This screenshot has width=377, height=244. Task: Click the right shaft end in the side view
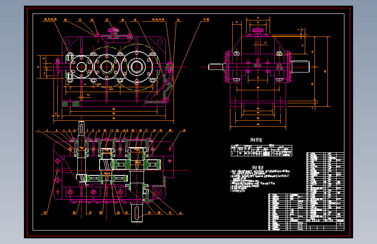(300, 67)
